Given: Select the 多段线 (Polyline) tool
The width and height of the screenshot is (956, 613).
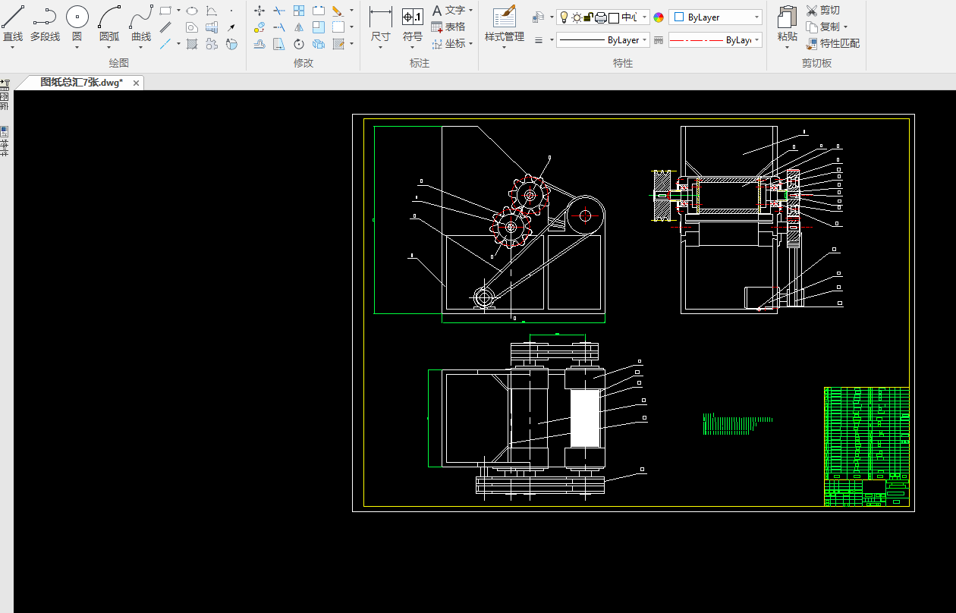Looking at the screenshot, I should coord(45,17).
